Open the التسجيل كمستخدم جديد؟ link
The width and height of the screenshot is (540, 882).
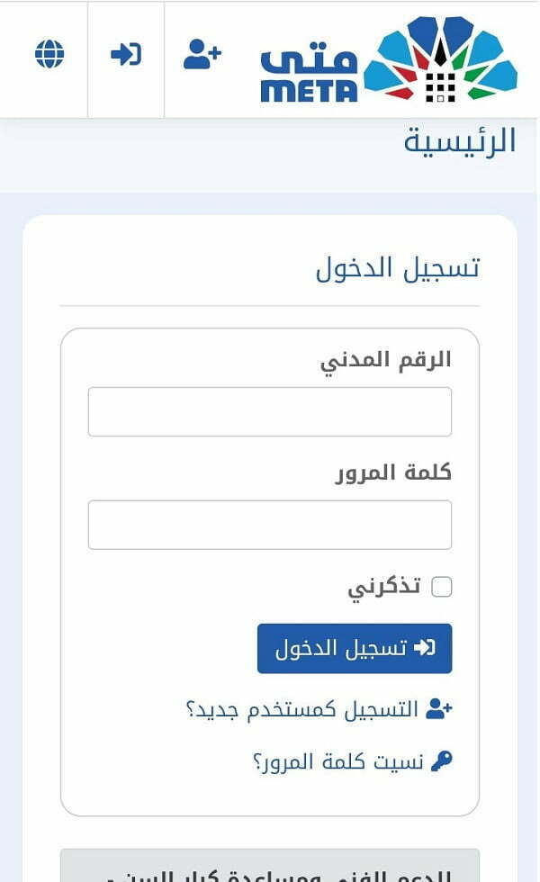point(302,709)
